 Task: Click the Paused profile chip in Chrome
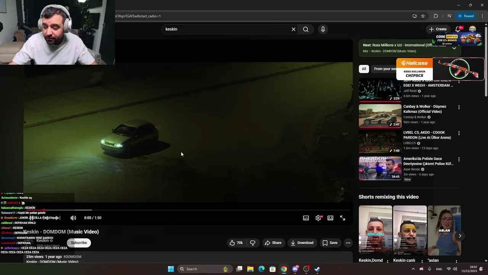(x=466, y=16)
